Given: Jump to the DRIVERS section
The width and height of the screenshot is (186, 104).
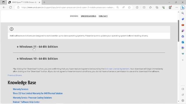Looking at the screenshot, I should 74,16.
